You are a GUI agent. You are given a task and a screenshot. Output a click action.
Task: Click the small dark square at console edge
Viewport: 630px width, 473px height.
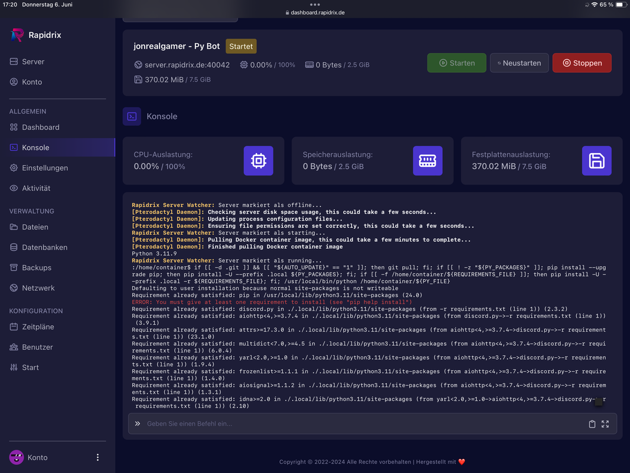599,402
